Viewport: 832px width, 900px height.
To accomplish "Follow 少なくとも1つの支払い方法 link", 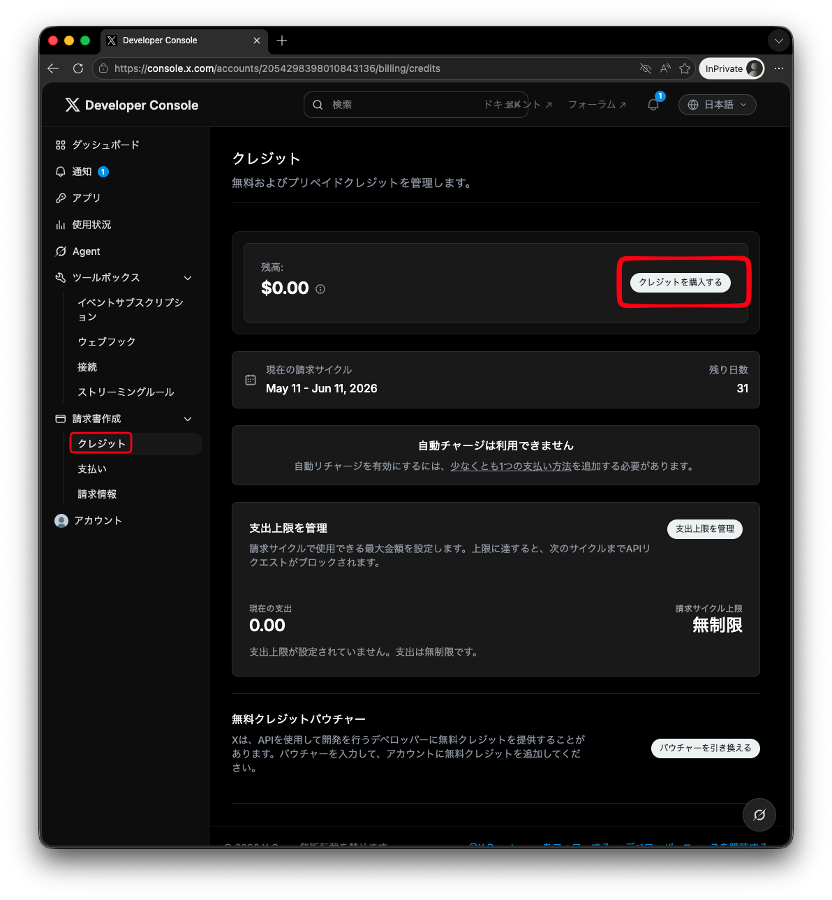I will point(511,466).
